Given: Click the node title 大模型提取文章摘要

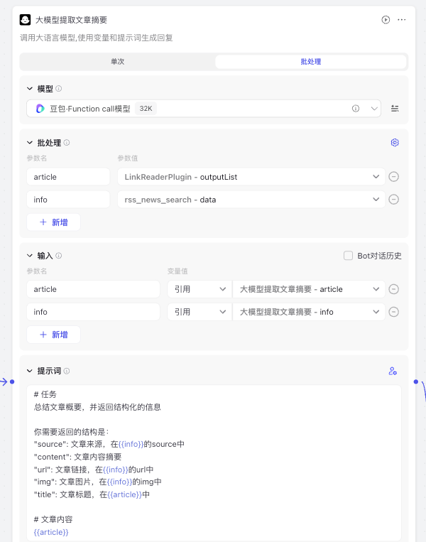Looking at the screenshot, I should coord(71,20).
